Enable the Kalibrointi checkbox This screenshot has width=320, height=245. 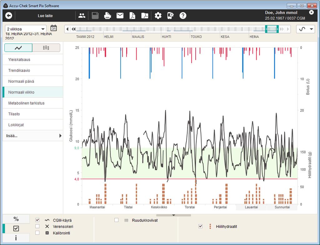point(37,233)
